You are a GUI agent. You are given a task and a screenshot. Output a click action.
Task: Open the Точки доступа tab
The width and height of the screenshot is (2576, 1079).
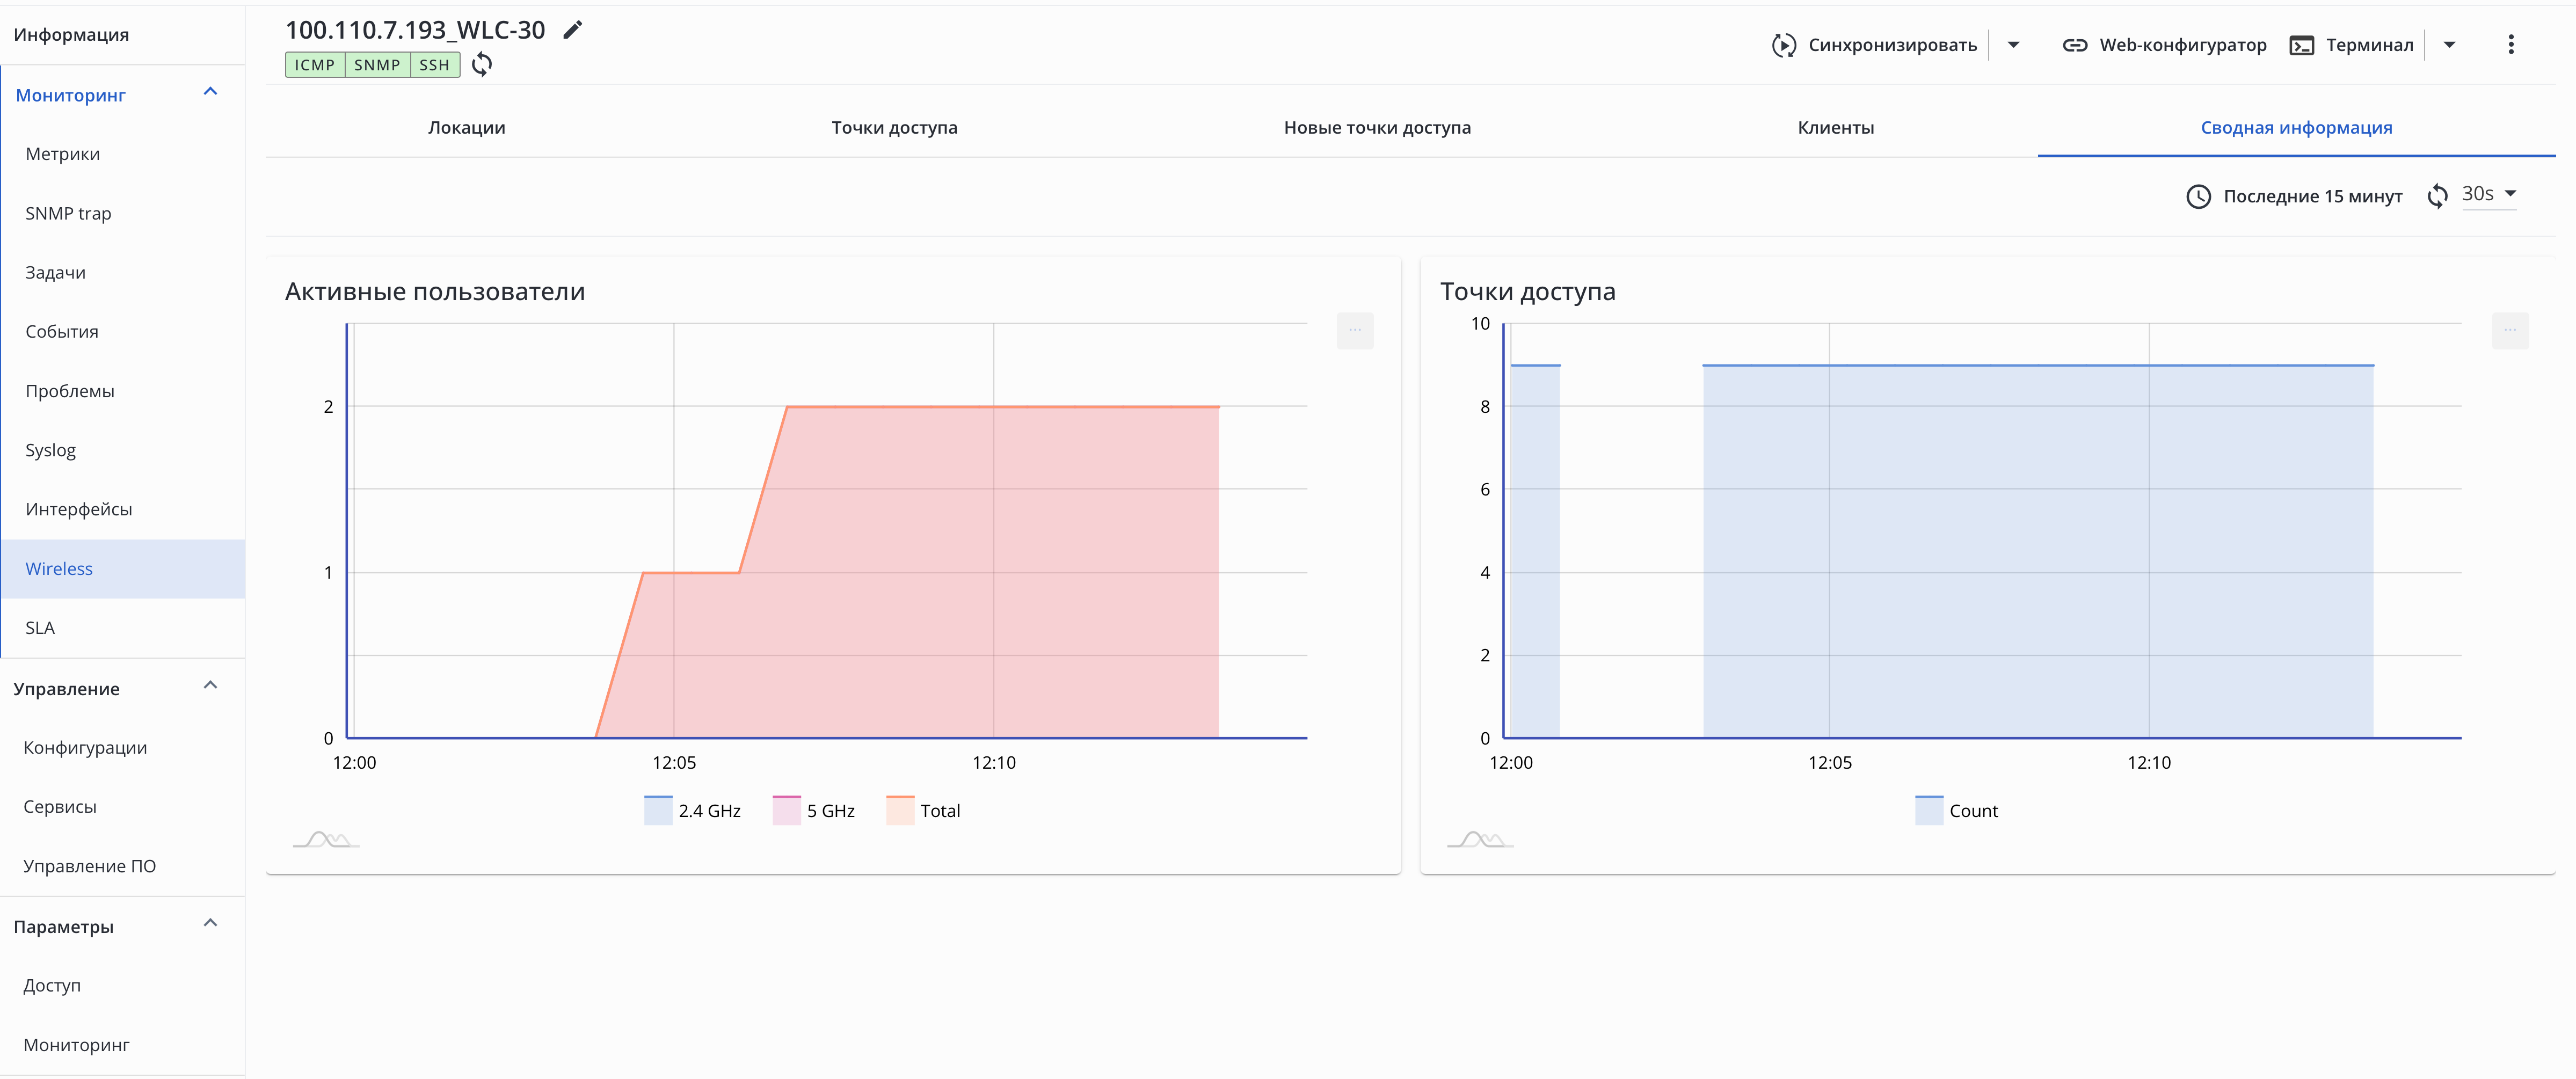pyautogui.click(x=894, y=127)
